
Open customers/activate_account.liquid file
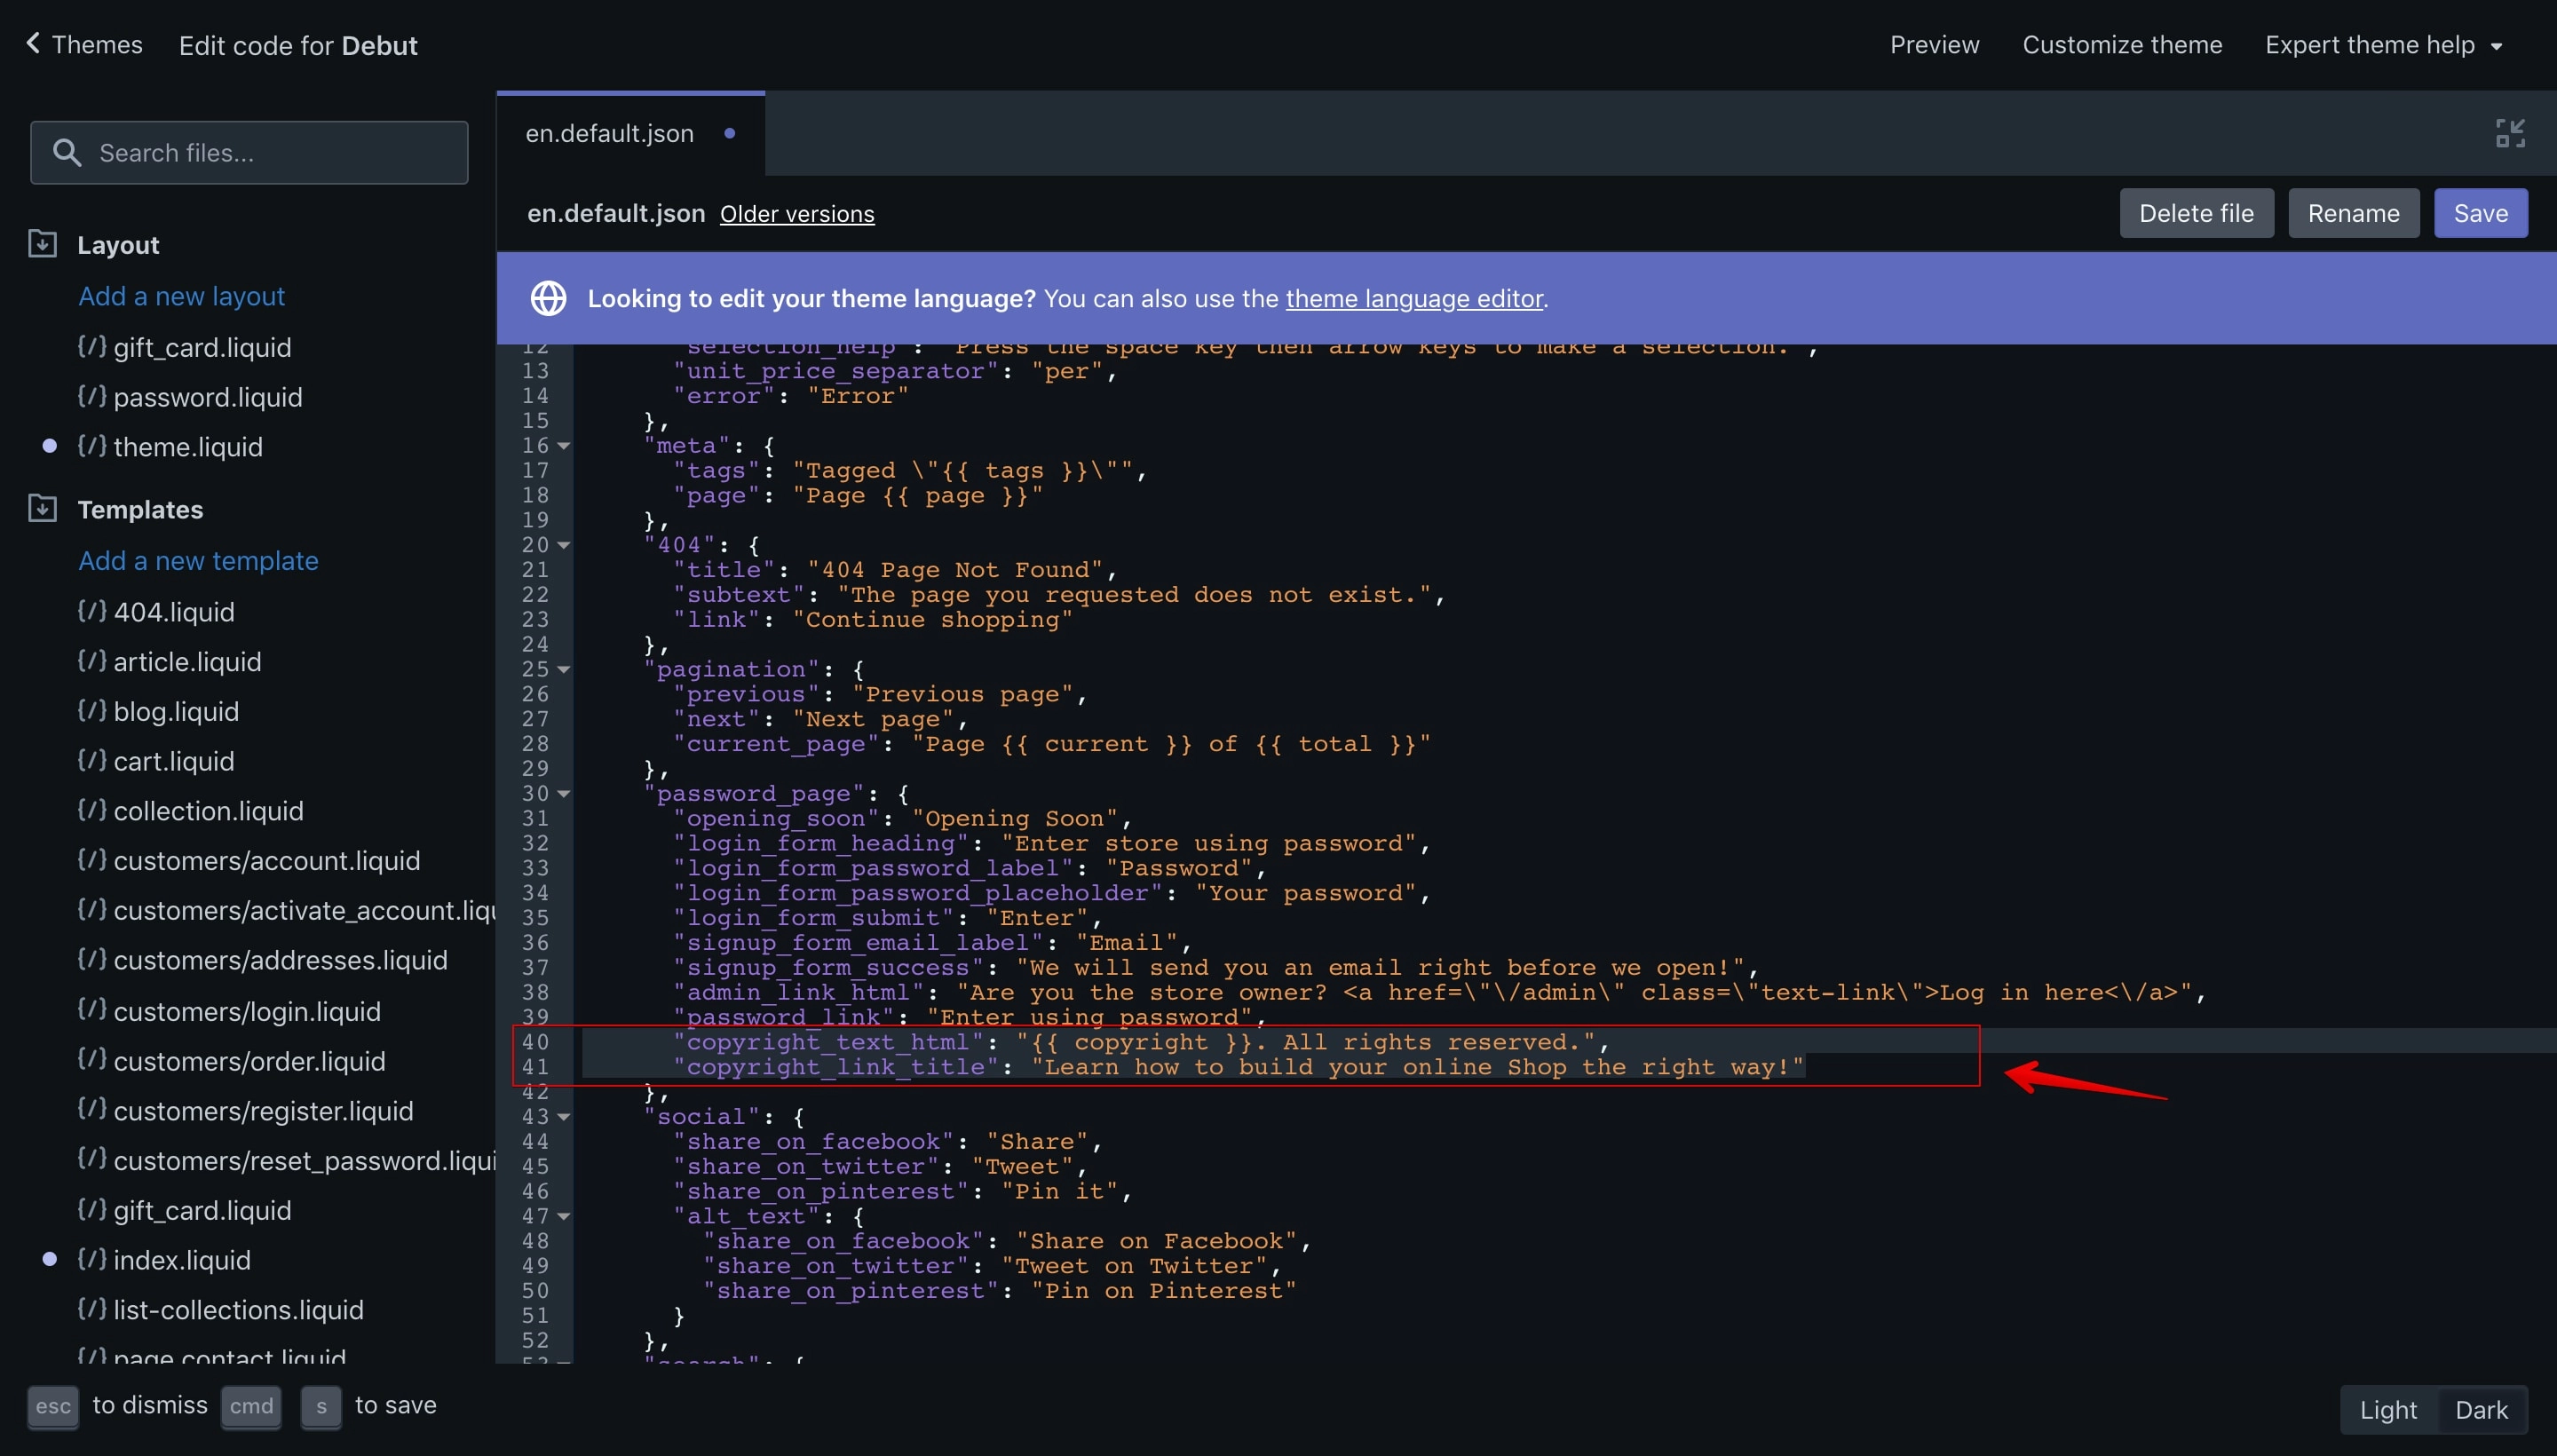(x=304, y=910)
